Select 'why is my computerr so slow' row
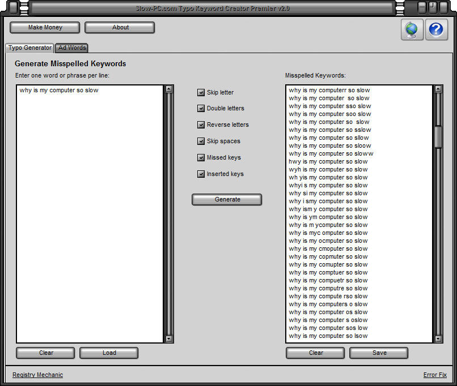 329,90
